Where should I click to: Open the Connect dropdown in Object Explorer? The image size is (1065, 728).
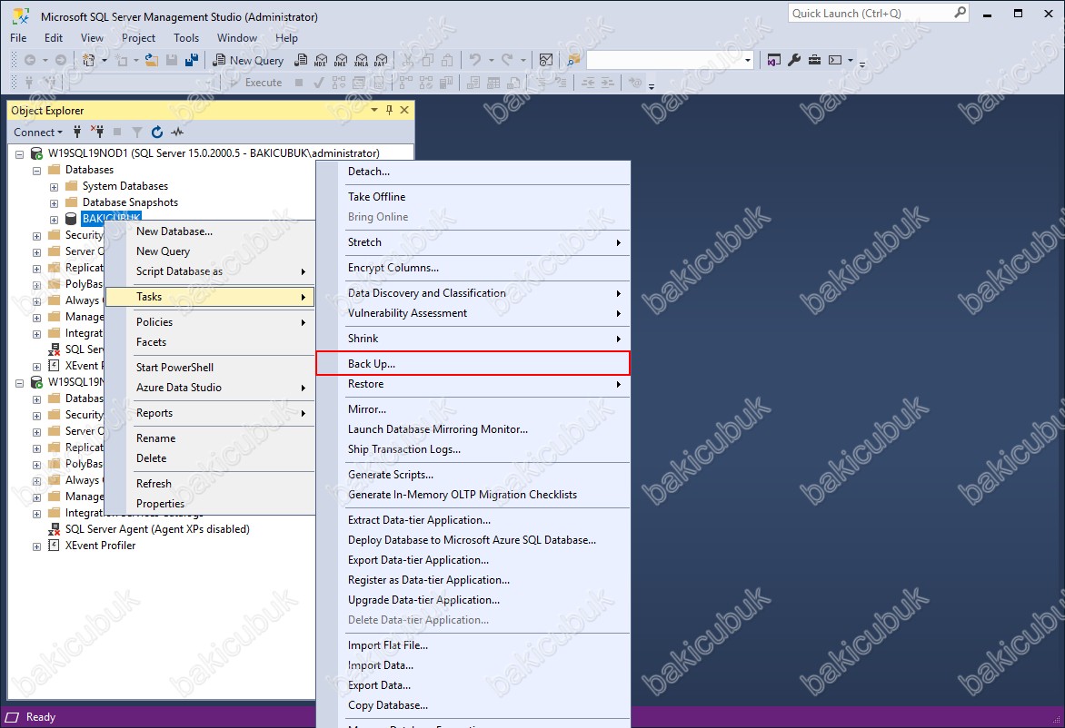point(38,133)
